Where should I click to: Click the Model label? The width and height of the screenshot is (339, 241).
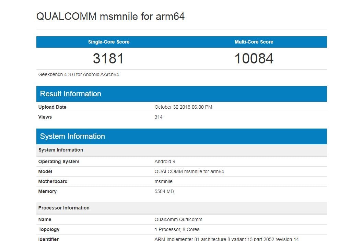click(45, 171)
